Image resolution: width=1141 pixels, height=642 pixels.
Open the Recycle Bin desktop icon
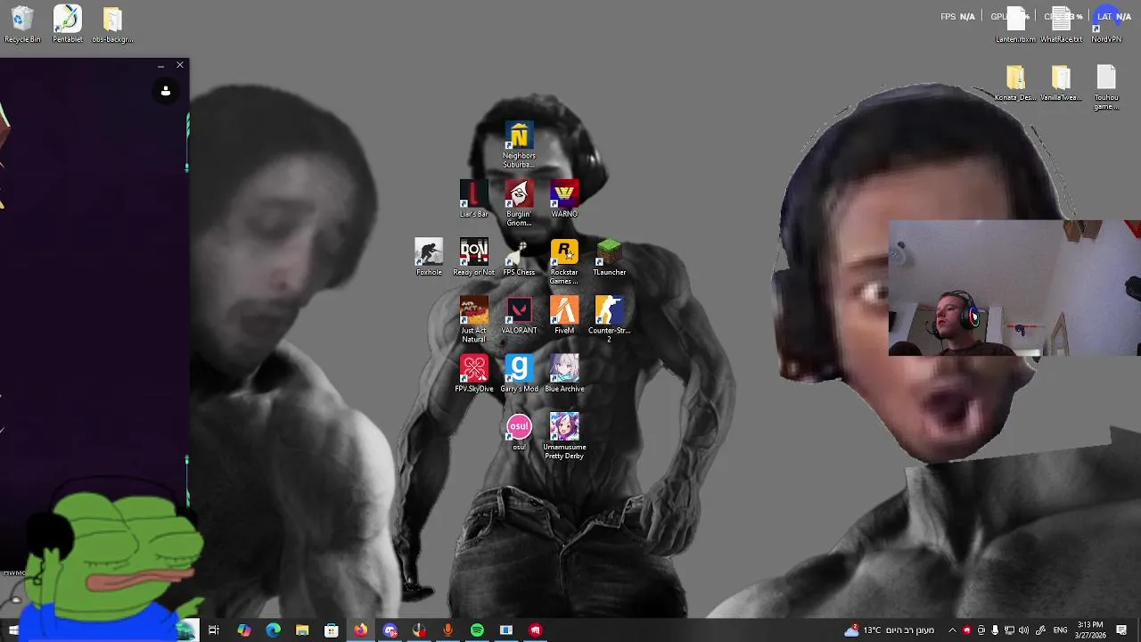point(22,24)
